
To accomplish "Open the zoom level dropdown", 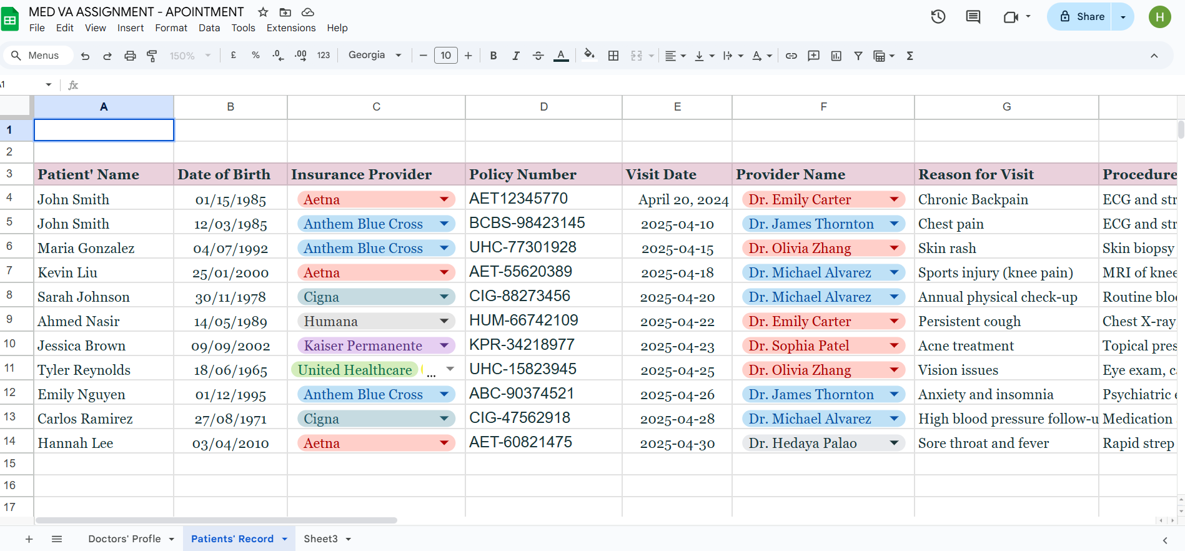I will tap(191, 56).
